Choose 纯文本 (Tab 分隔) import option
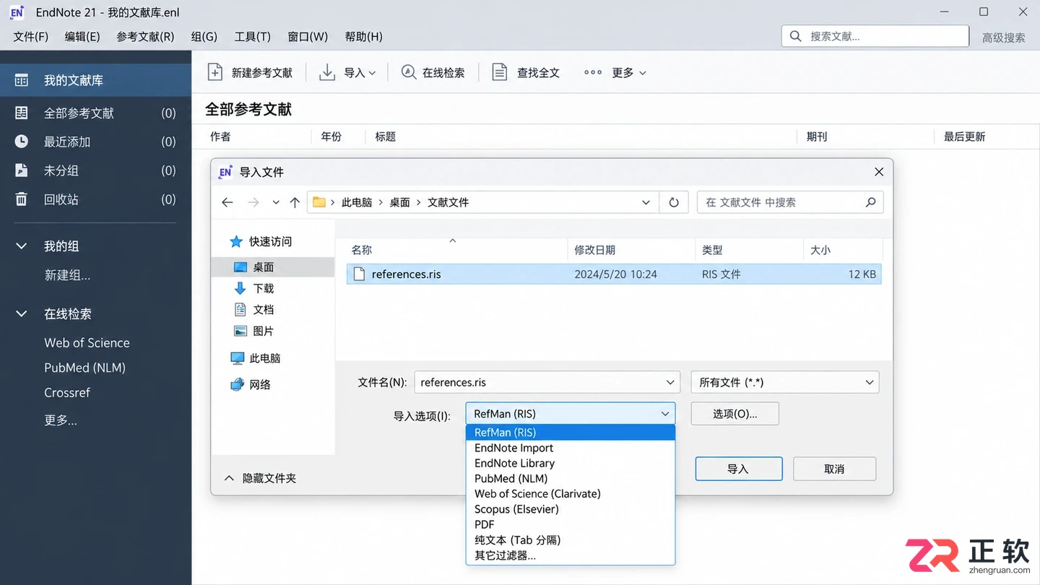This screenshot has height=585, width=1040. (571, 539)
